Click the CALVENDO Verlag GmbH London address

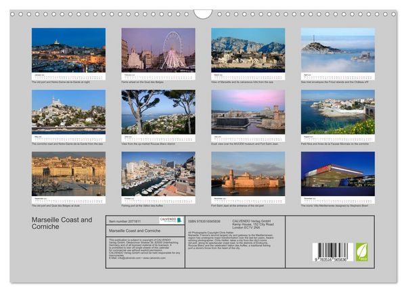253,224
